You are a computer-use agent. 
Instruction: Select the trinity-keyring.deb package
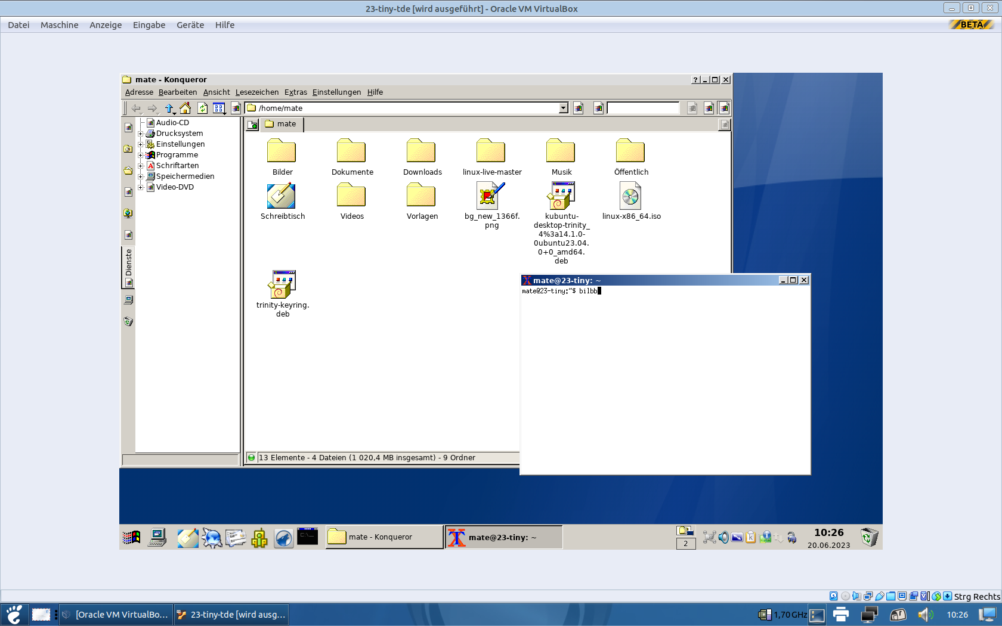click(x=283, y=294)
